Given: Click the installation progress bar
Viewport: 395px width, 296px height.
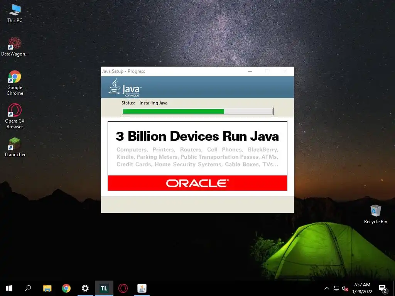Looking at the screenshot, I should (198, 111).
